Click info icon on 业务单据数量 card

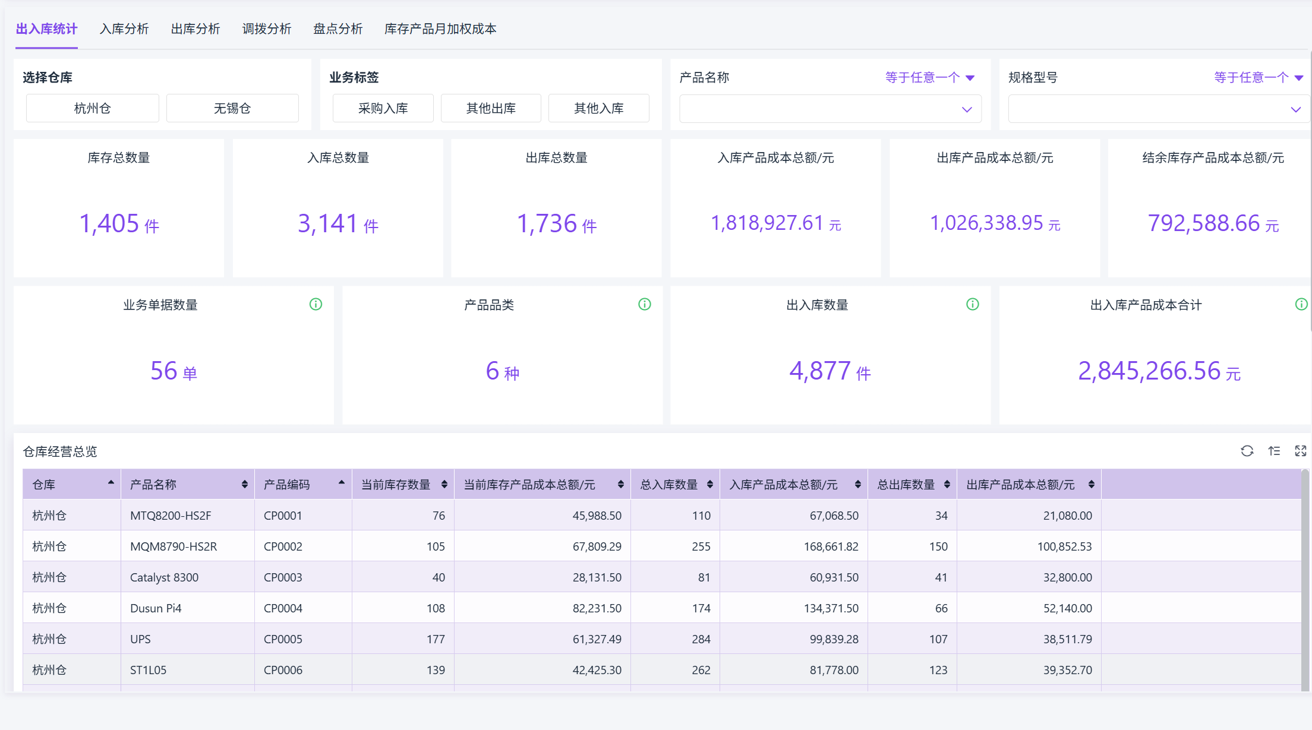316,304
